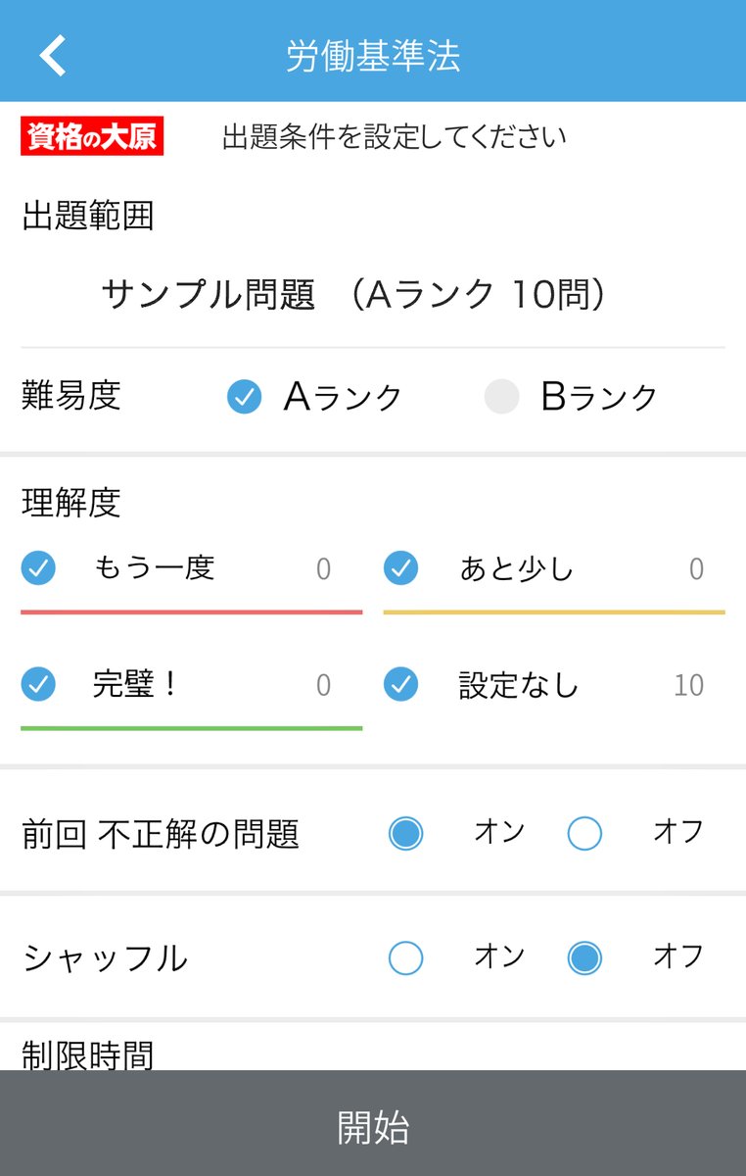Open the サンプル問題 (Aランク 10問) range selector

(x=373, y=294)
